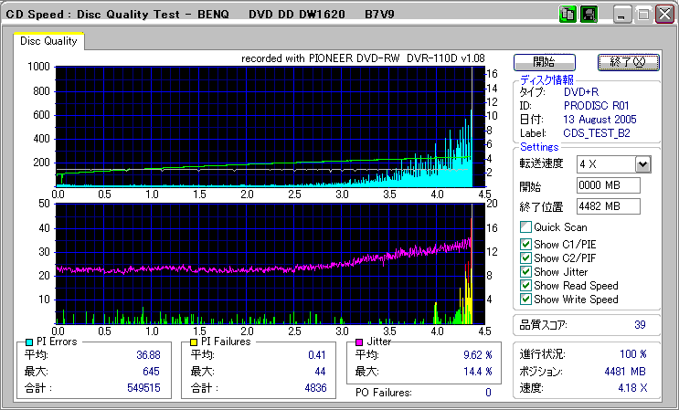Viewport: 679px width, 410px height.
Task: Click the magenta Jitter legend square
Action: (361, 342)
